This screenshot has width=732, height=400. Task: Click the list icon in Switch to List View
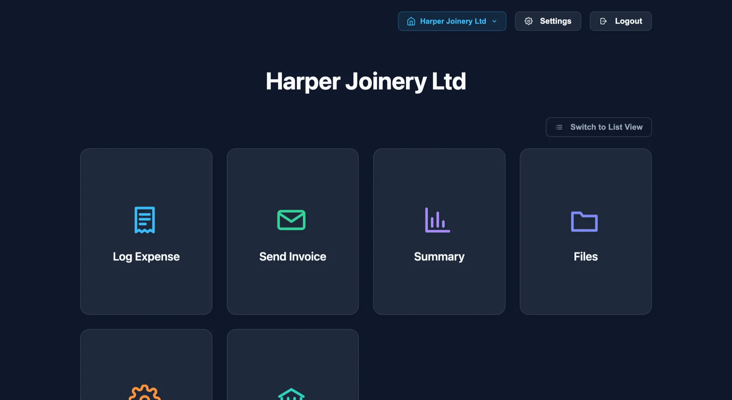[x=559, y=127]
